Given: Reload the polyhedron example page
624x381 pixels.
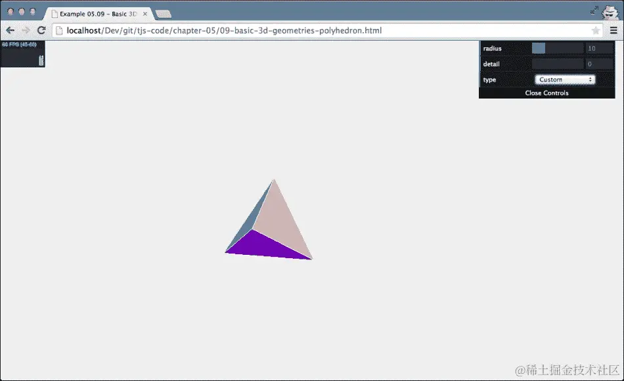Looking at the screenshot, I should [41, 30].
